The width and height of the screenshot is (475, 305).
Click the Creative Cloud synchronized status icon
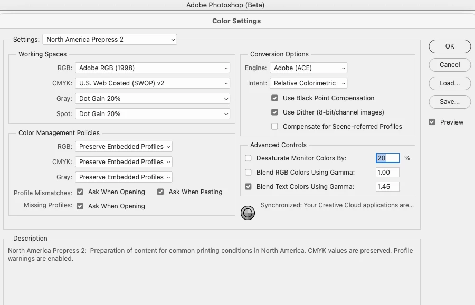[248, 213]
